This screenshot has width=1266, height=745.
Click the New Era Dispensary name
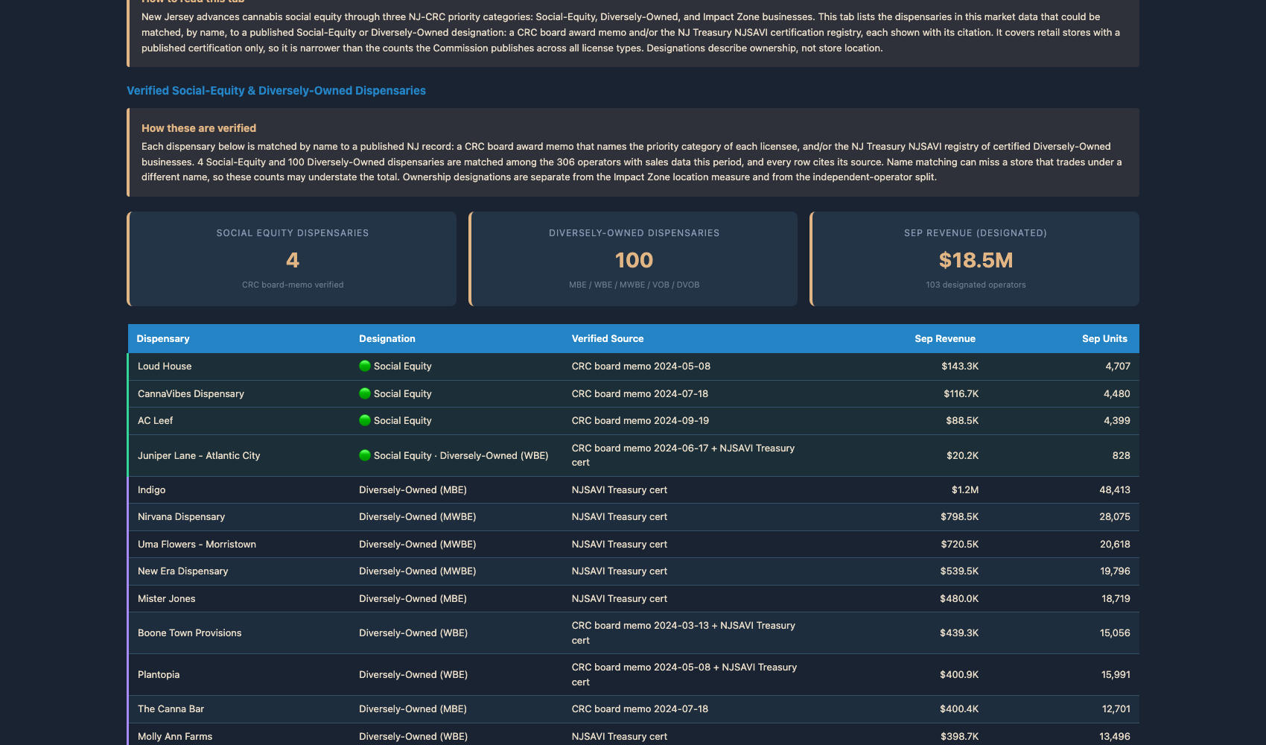click(x=182, y=571)
